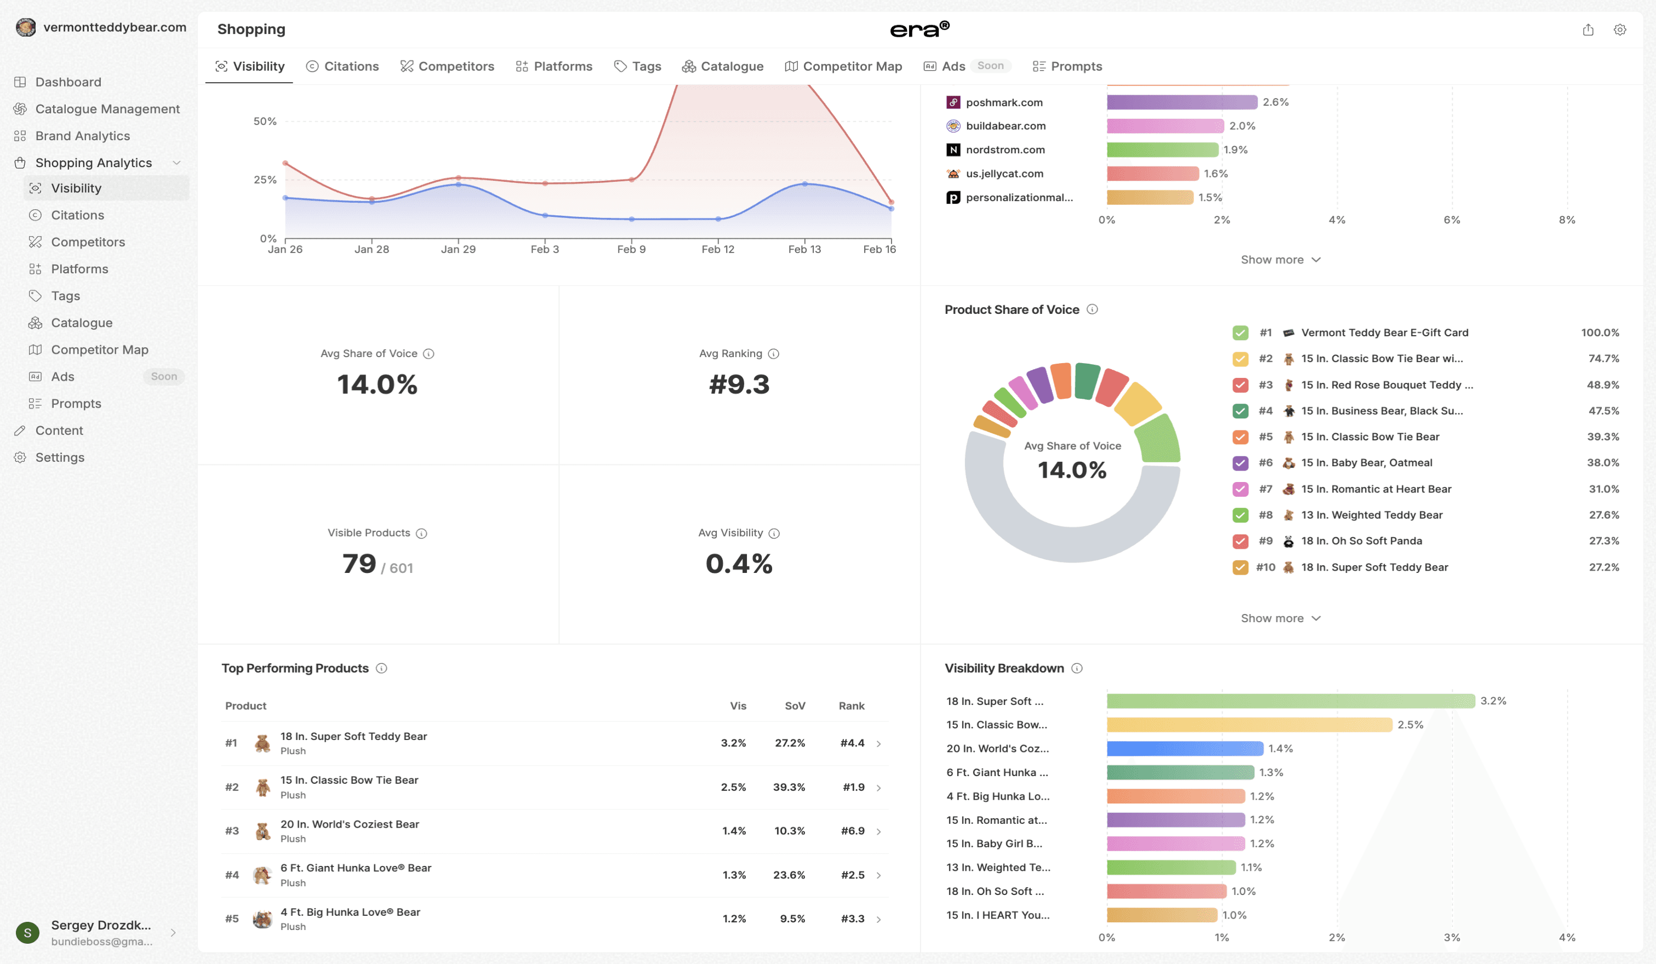Click info icon next to Visible Products

(x=421, y=533)
